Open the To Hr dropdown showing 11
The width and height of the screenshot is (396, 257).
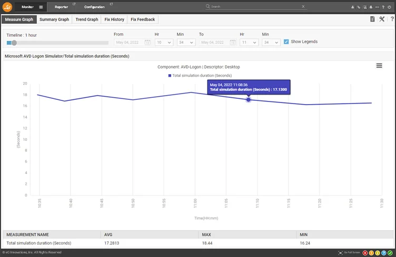[x=249, y=43]
